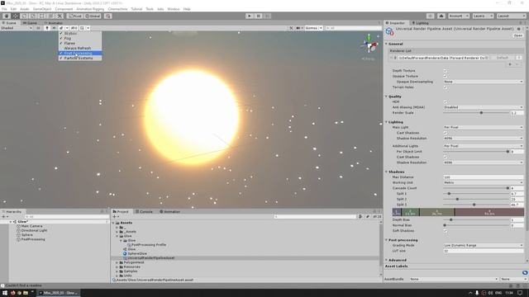Click the red grid snapping icon
529x297 pixels.
coord(108,16)
